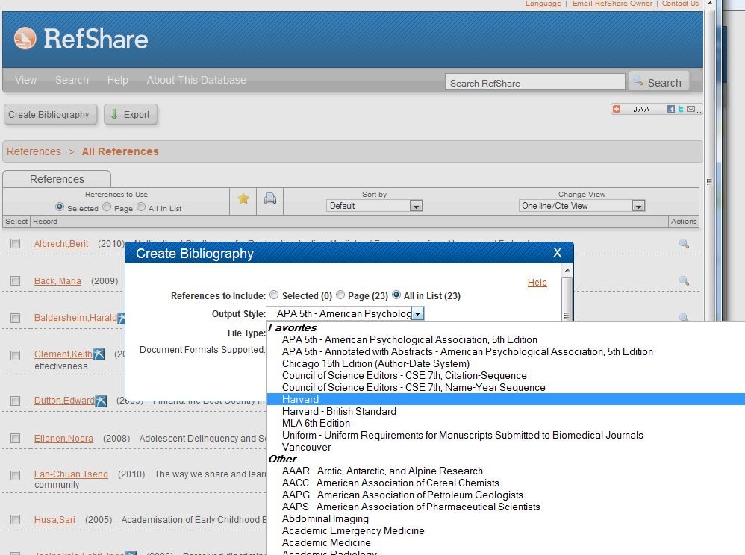Open the Language link

(543, 4)
